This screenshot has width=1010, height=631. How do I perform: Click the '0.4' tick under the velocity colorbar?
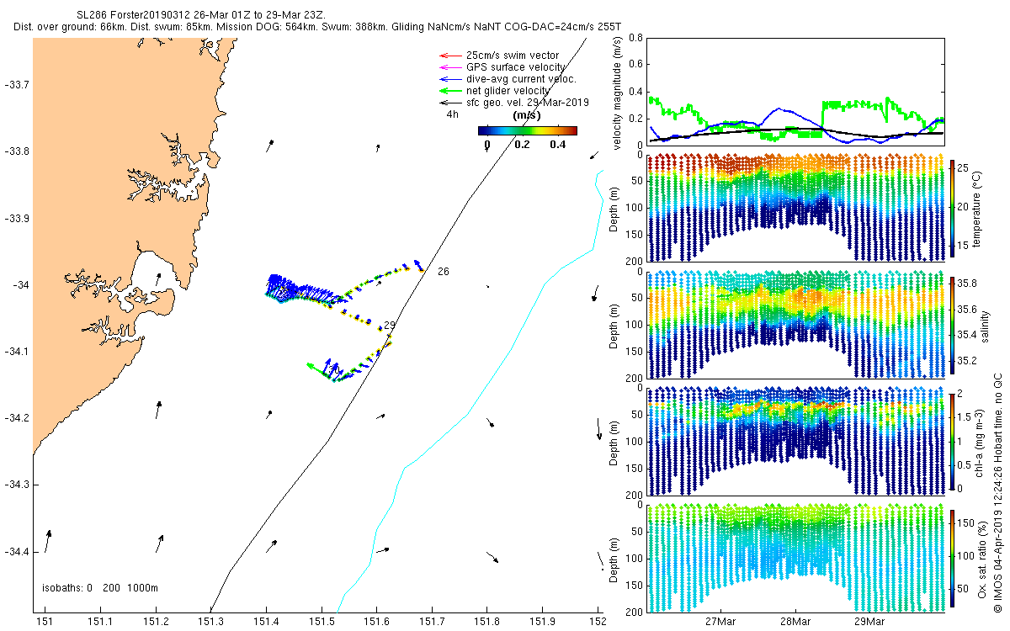click(557, 145)
